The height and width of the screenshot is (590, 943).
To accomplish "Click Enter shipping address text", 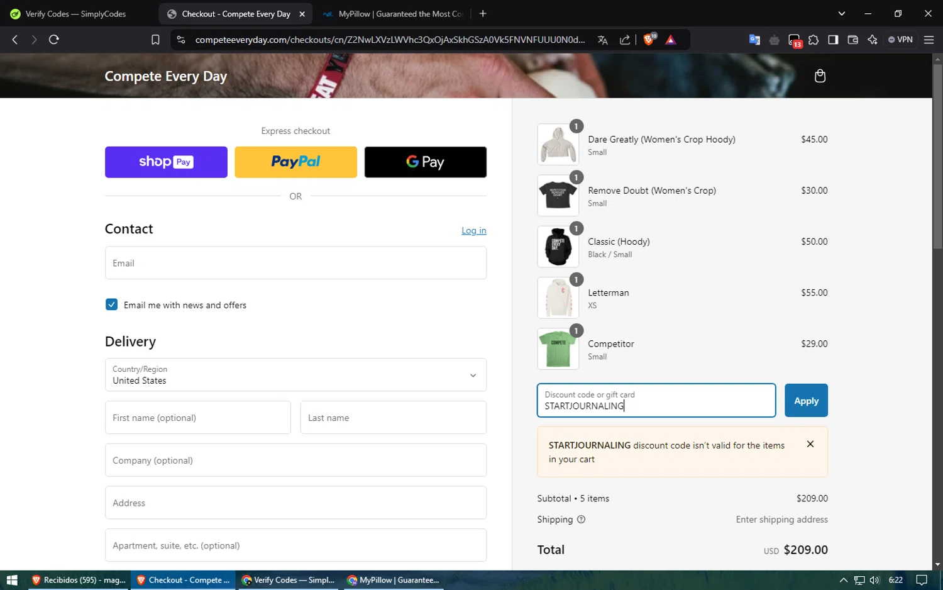I will click(782, 520).
